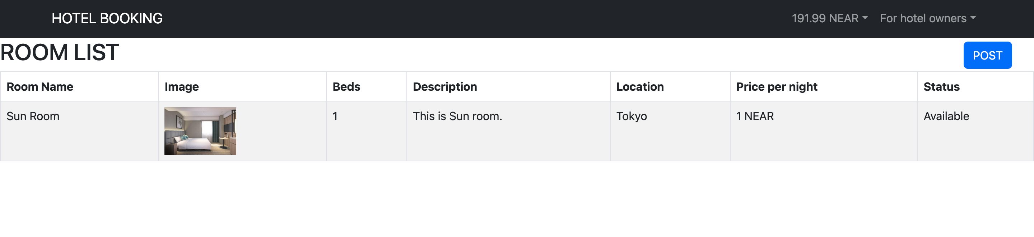Select the Available status cell
The image size is (1034, 237).
975,131
